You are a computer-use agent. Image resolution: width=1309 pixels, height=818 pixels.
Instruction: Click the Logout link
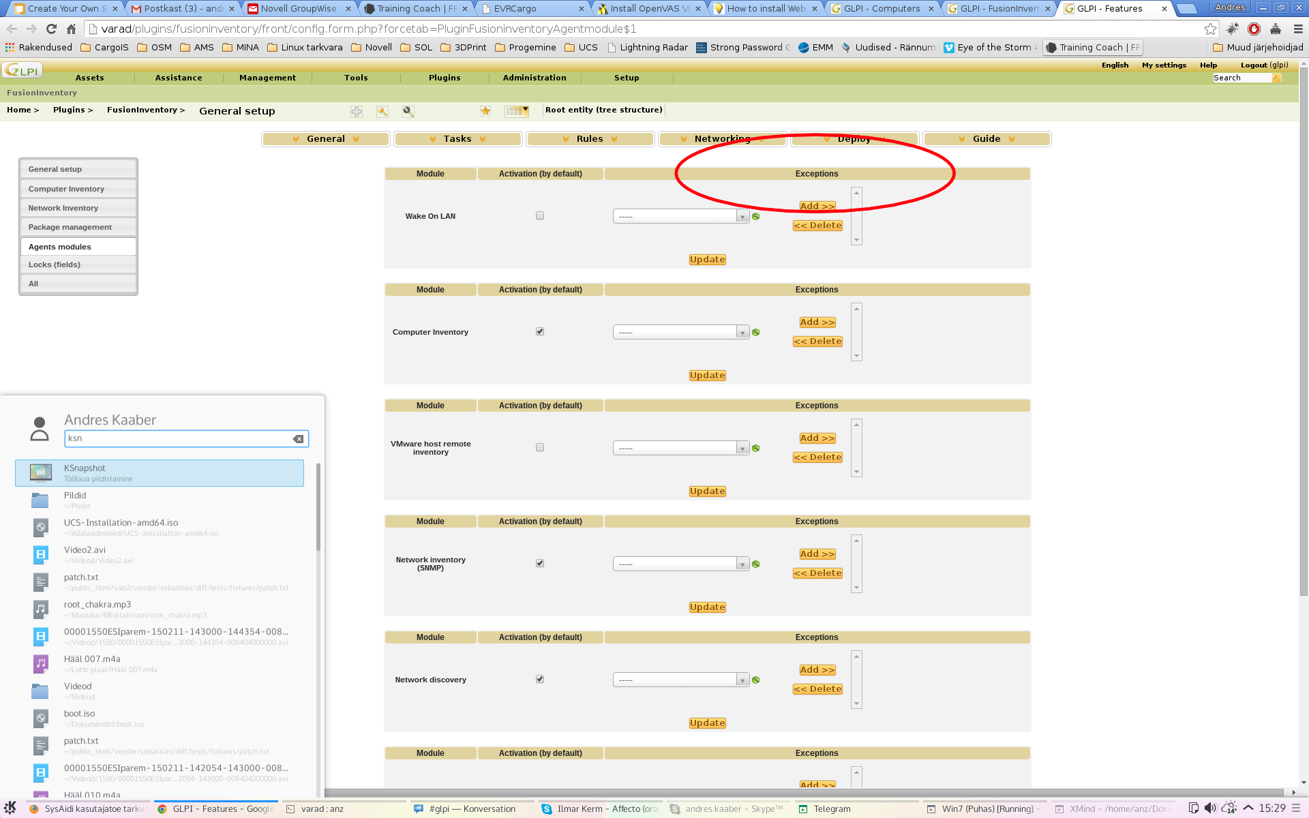(x=1254, y=65)
